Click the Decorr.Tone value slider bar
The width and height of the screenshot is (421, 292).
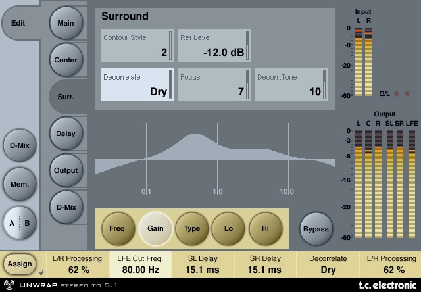[x=324, y=85]
